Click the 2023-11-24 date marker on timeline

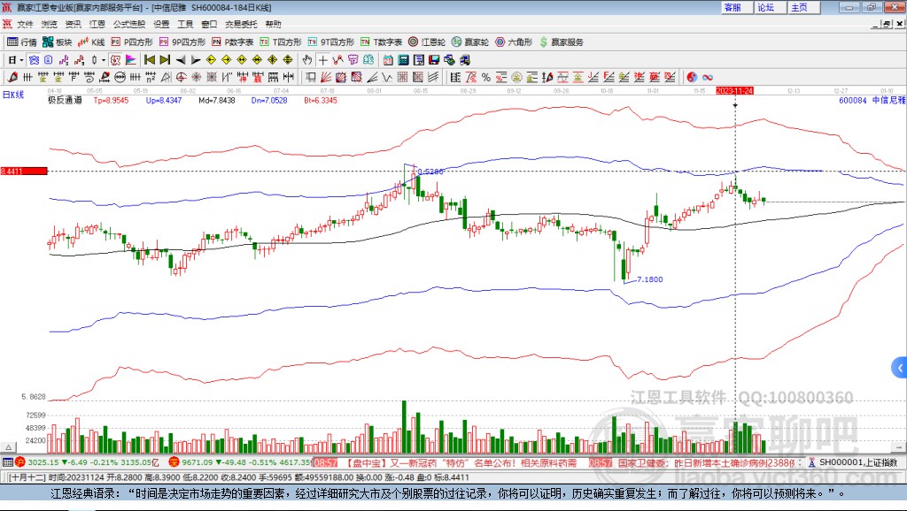[x=734, y=90]
